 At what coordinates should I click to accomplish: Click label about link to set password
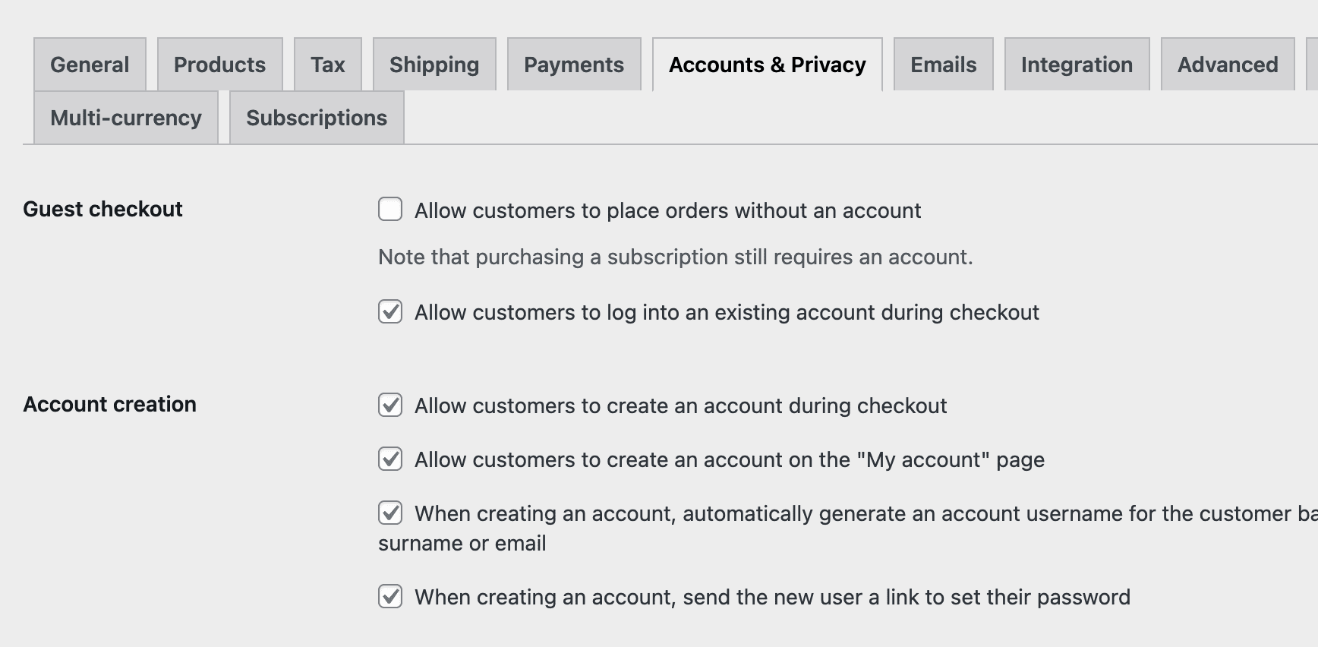tap(772, 597)
